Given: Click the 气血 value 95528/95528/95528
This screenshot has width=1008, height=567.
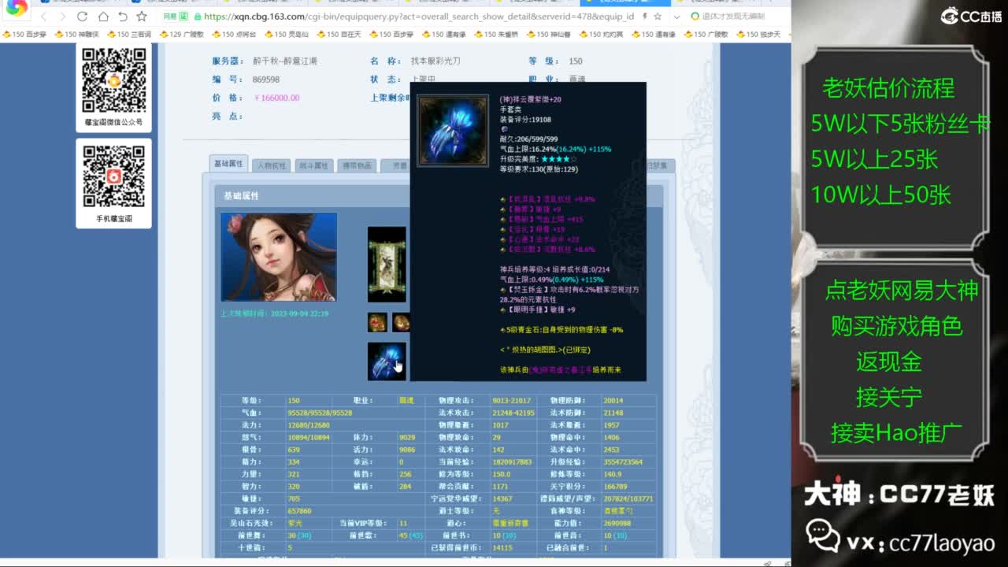Looking at the screenshot, I should [x=320, y=413].
